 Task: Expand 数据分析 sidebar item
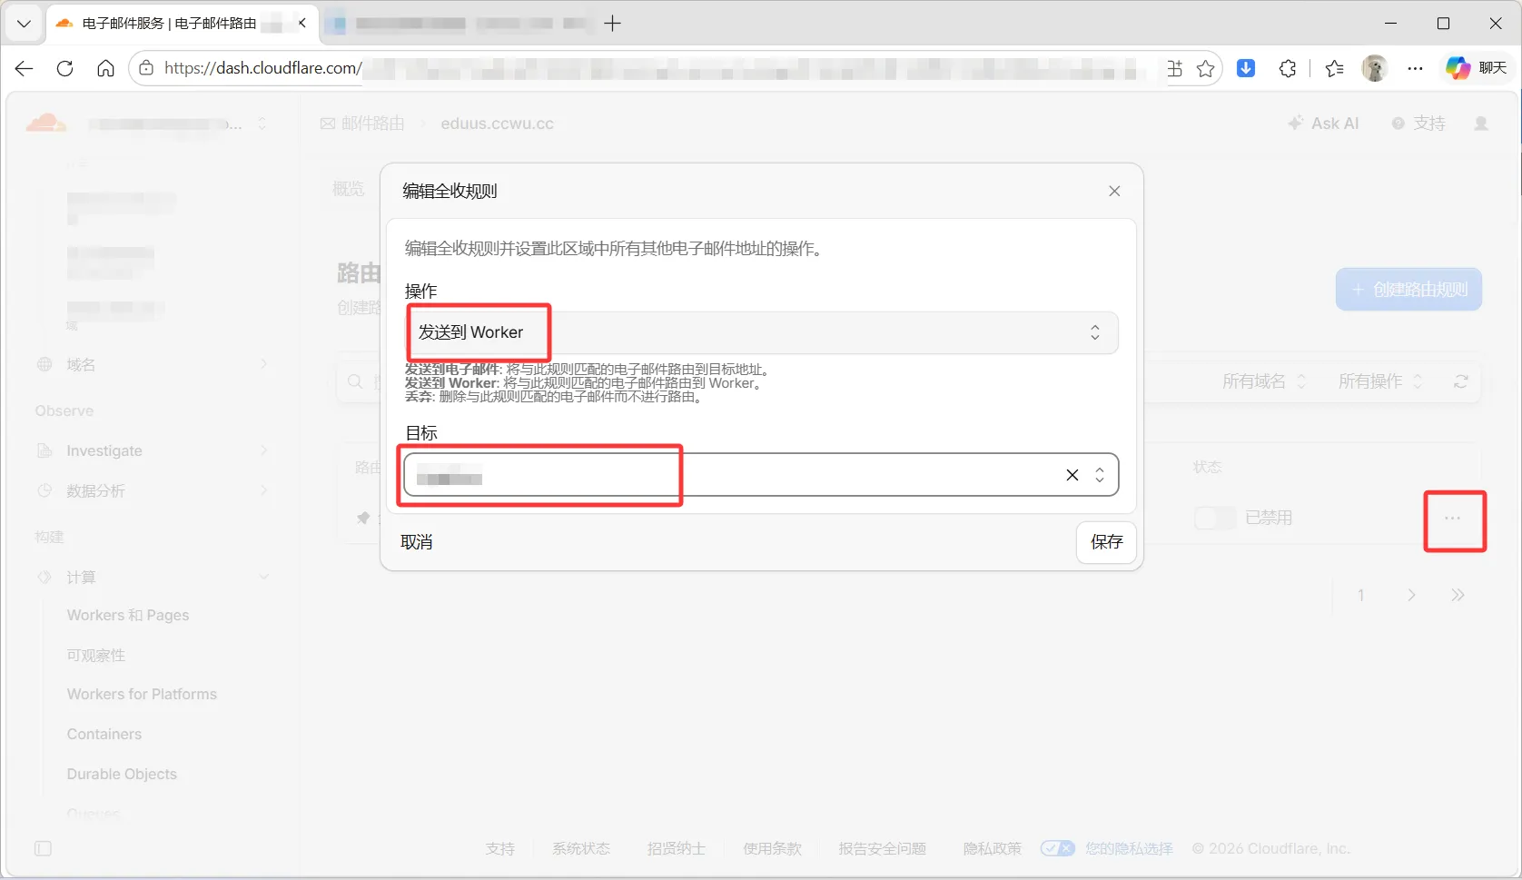pyautogui.click(x=264, y=490)
